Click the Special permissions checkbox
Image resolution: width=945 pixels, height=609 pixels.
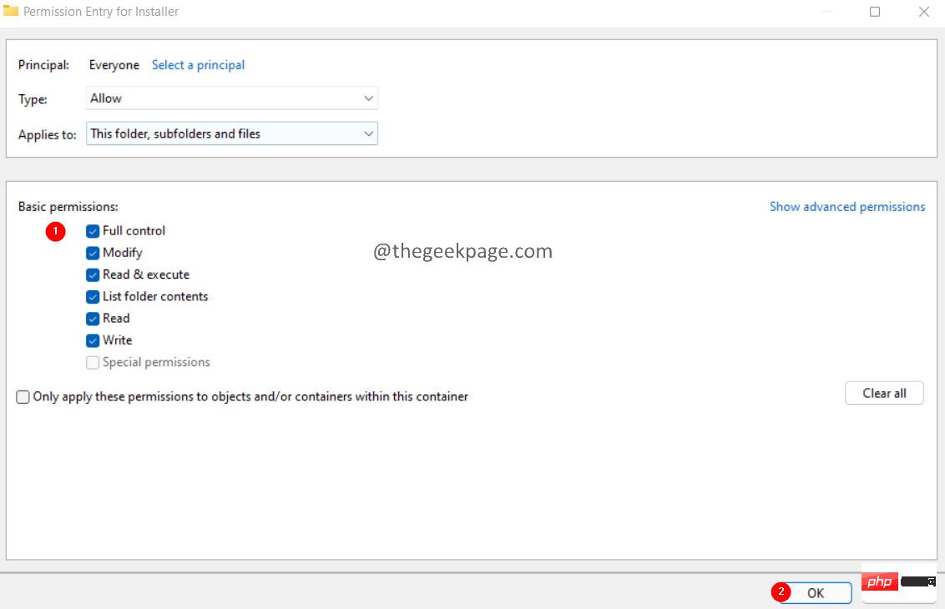pyautogui.click(x=93, y=363)
